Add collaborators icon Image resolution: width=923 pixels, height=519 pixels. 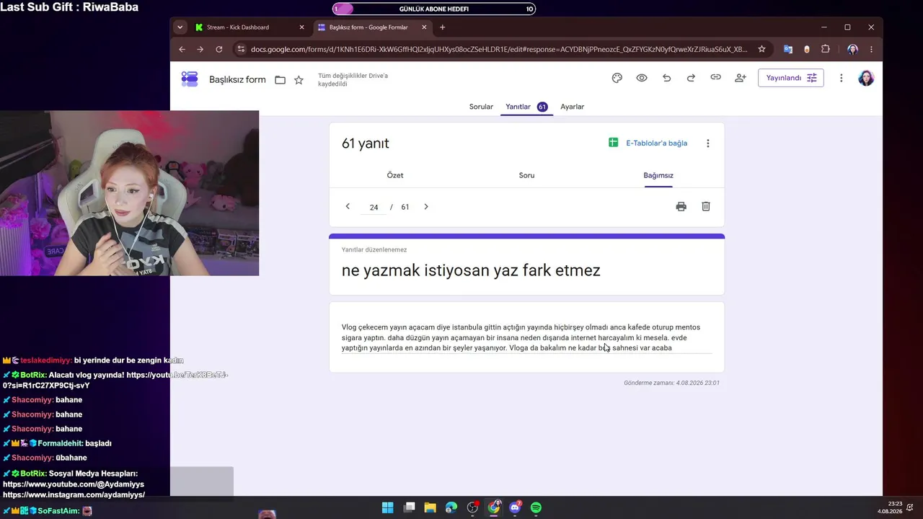tap(741, 78)
